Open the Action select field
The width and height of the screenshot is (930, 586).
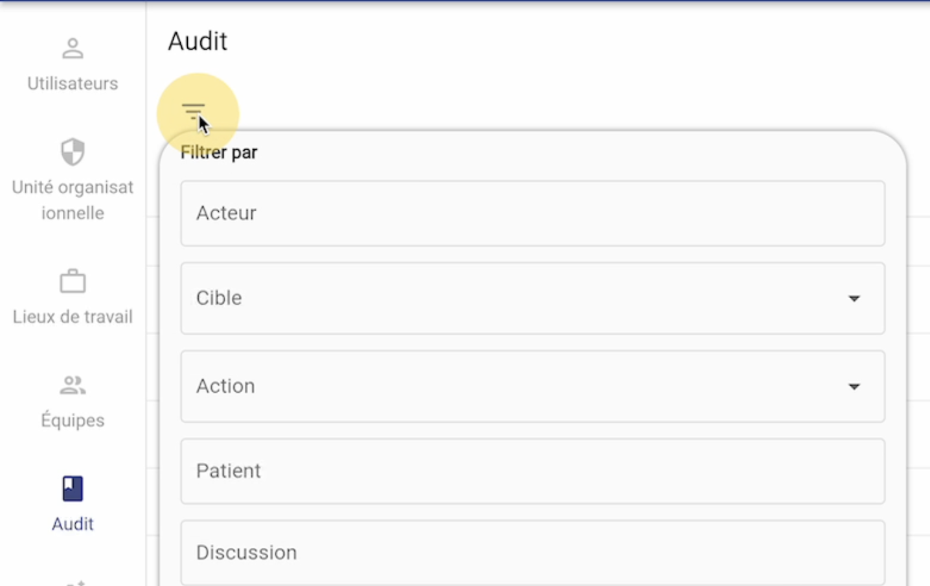[x=532, y=386]
